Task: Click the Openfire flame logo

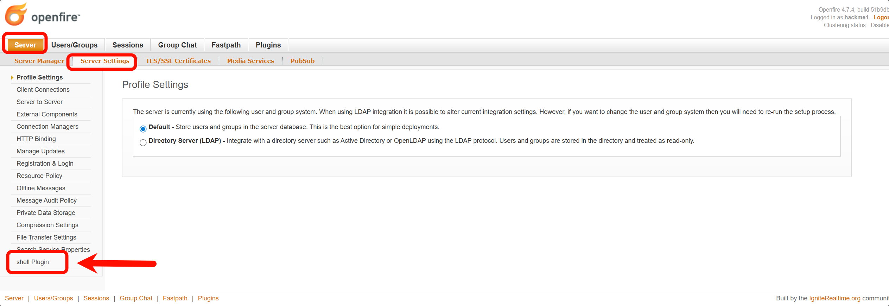Action: (16, 15)
